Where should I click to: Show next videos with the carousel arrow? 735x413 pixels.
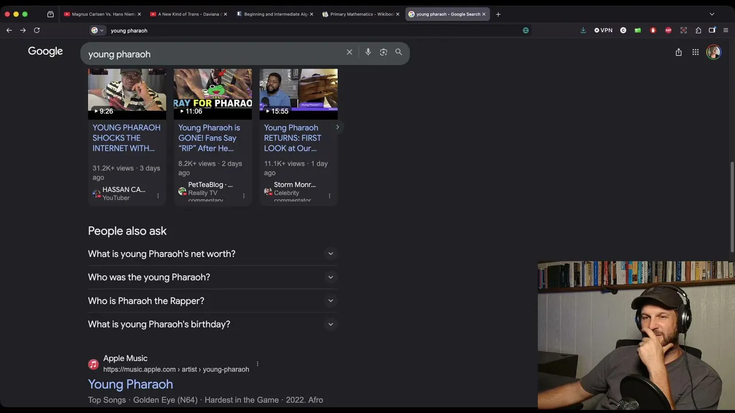(x=338, y=127)
